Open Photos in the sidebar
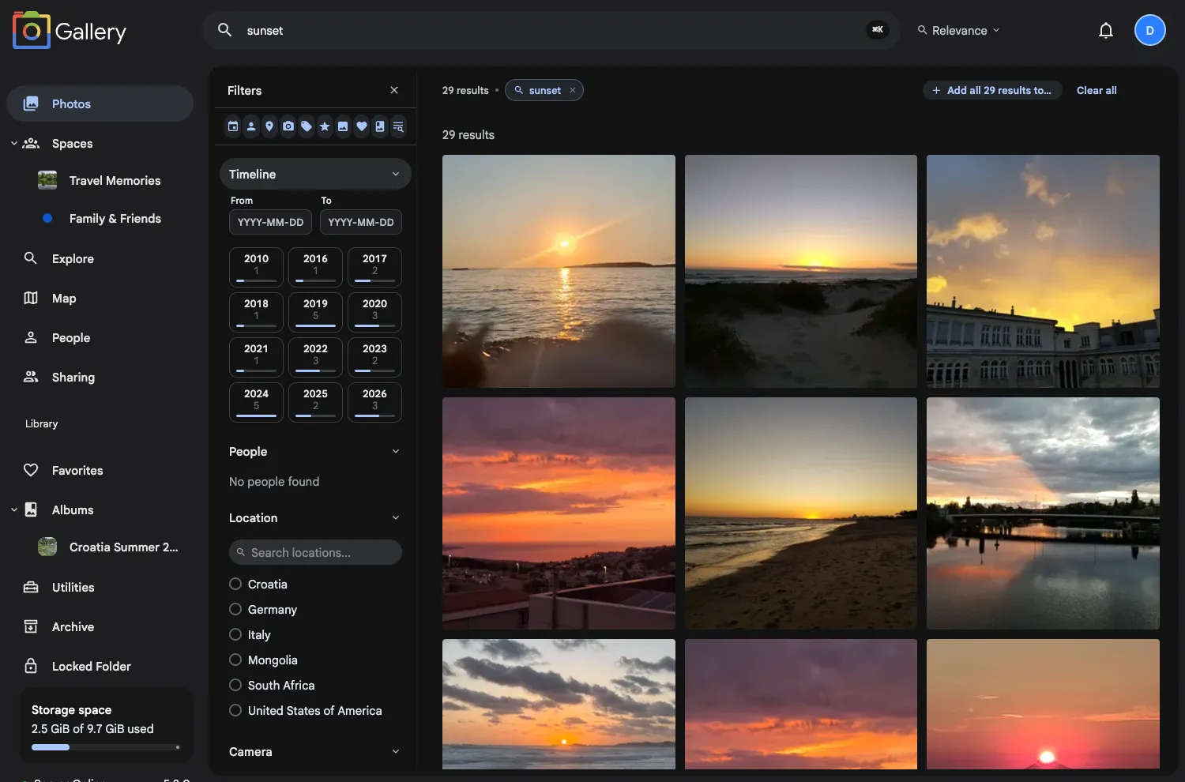The image size is (1185, 782). [100, 103]
